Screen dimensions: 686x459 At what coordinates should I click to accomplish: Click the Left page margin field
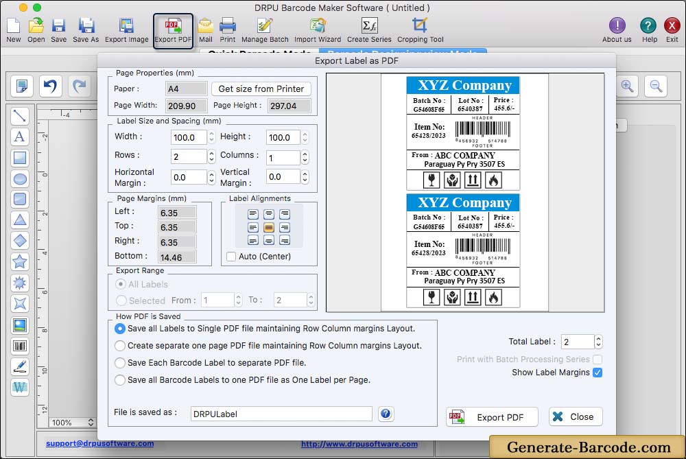(x=177, y=213)
